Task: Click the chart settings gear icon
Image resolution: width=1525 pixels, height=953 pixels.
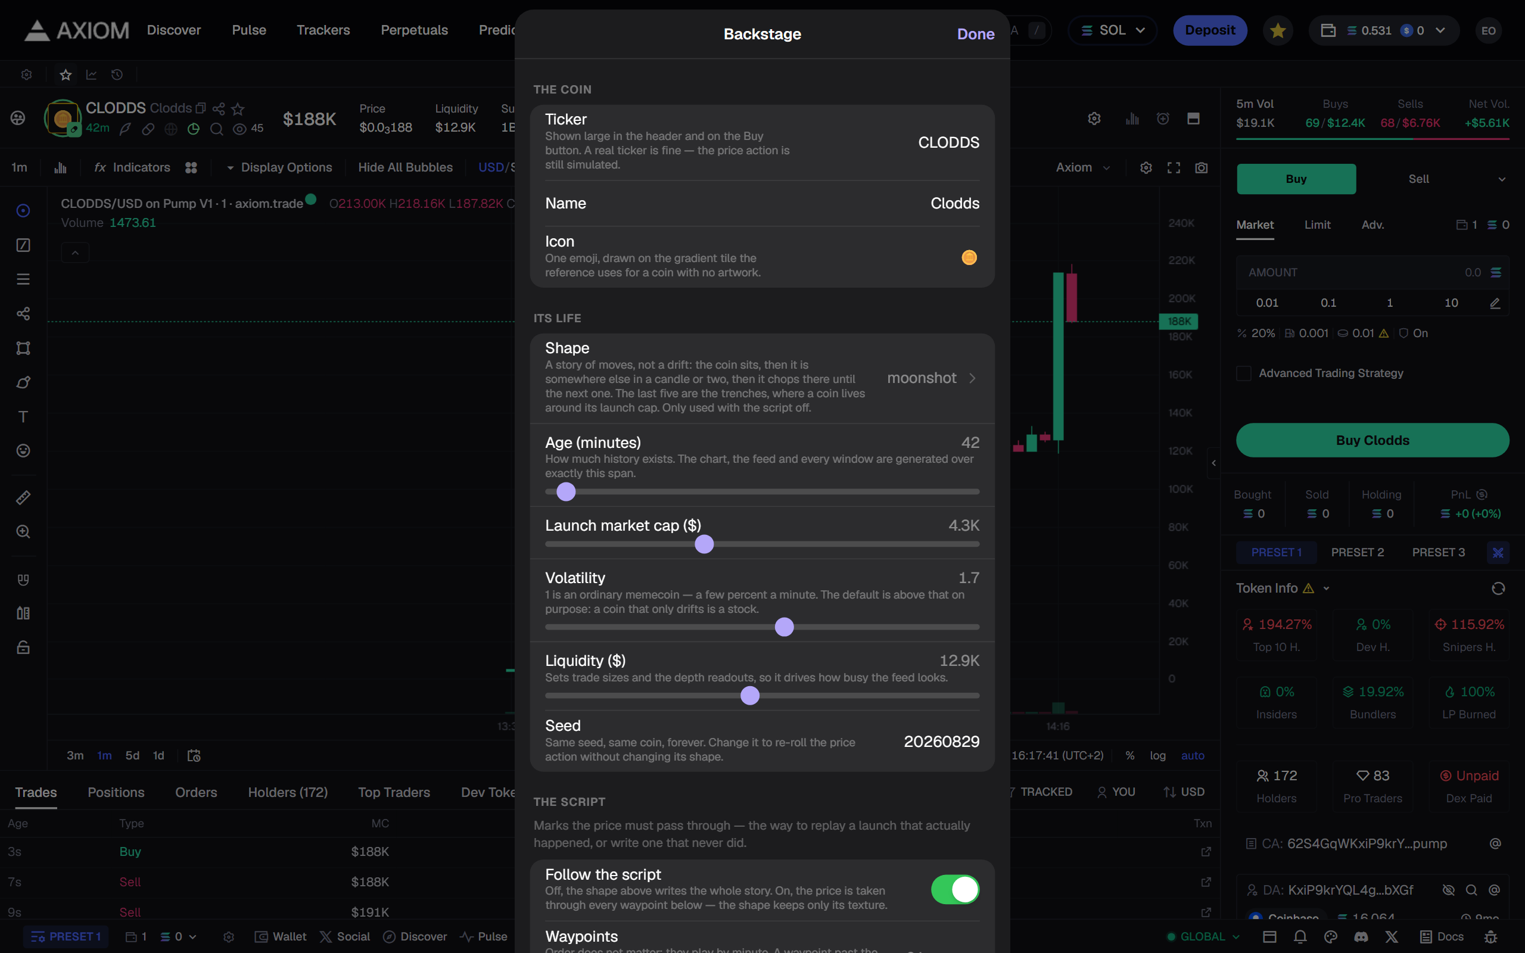Action: 1146,167
